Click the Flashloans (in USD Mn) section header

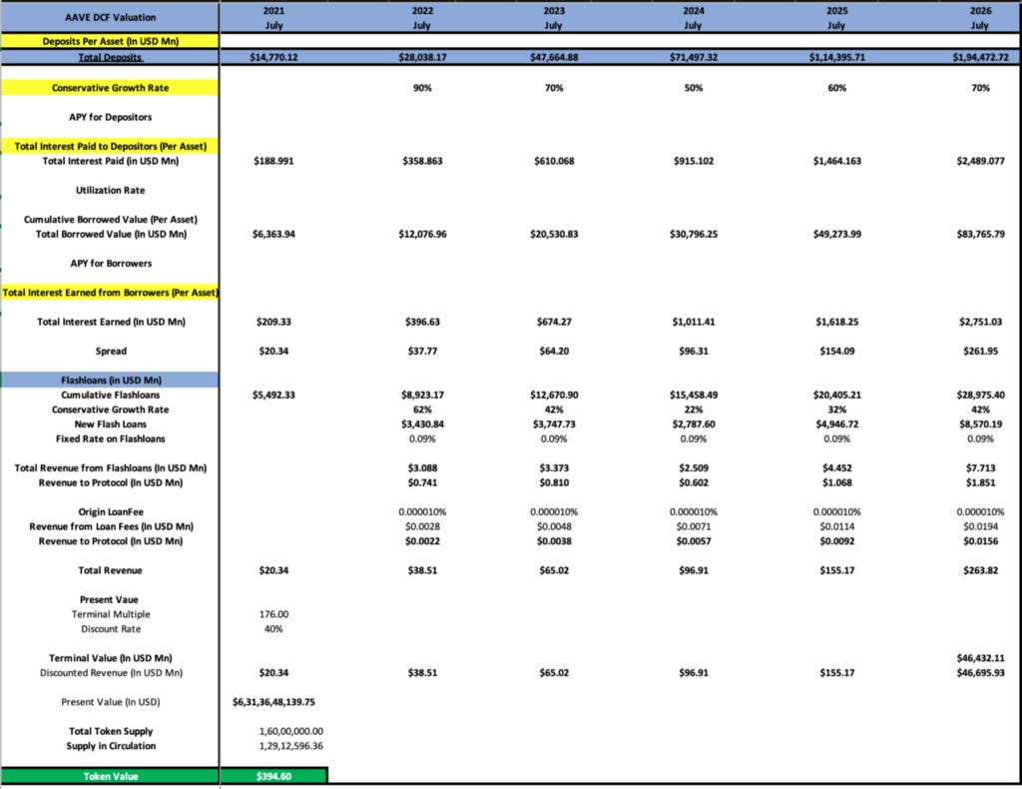110,381
